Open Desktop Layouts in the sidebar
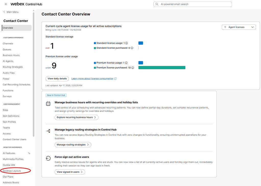261x186 pixels. [12, 171]
